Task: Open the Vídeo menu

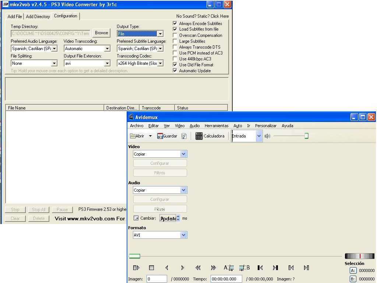Action: click(180, 126)
